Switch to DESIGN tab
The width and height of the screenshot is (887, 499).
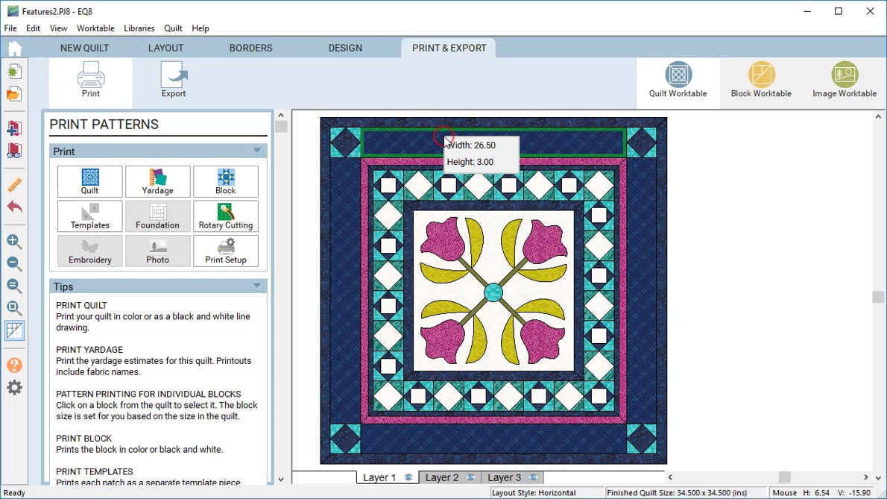[345, 48]
